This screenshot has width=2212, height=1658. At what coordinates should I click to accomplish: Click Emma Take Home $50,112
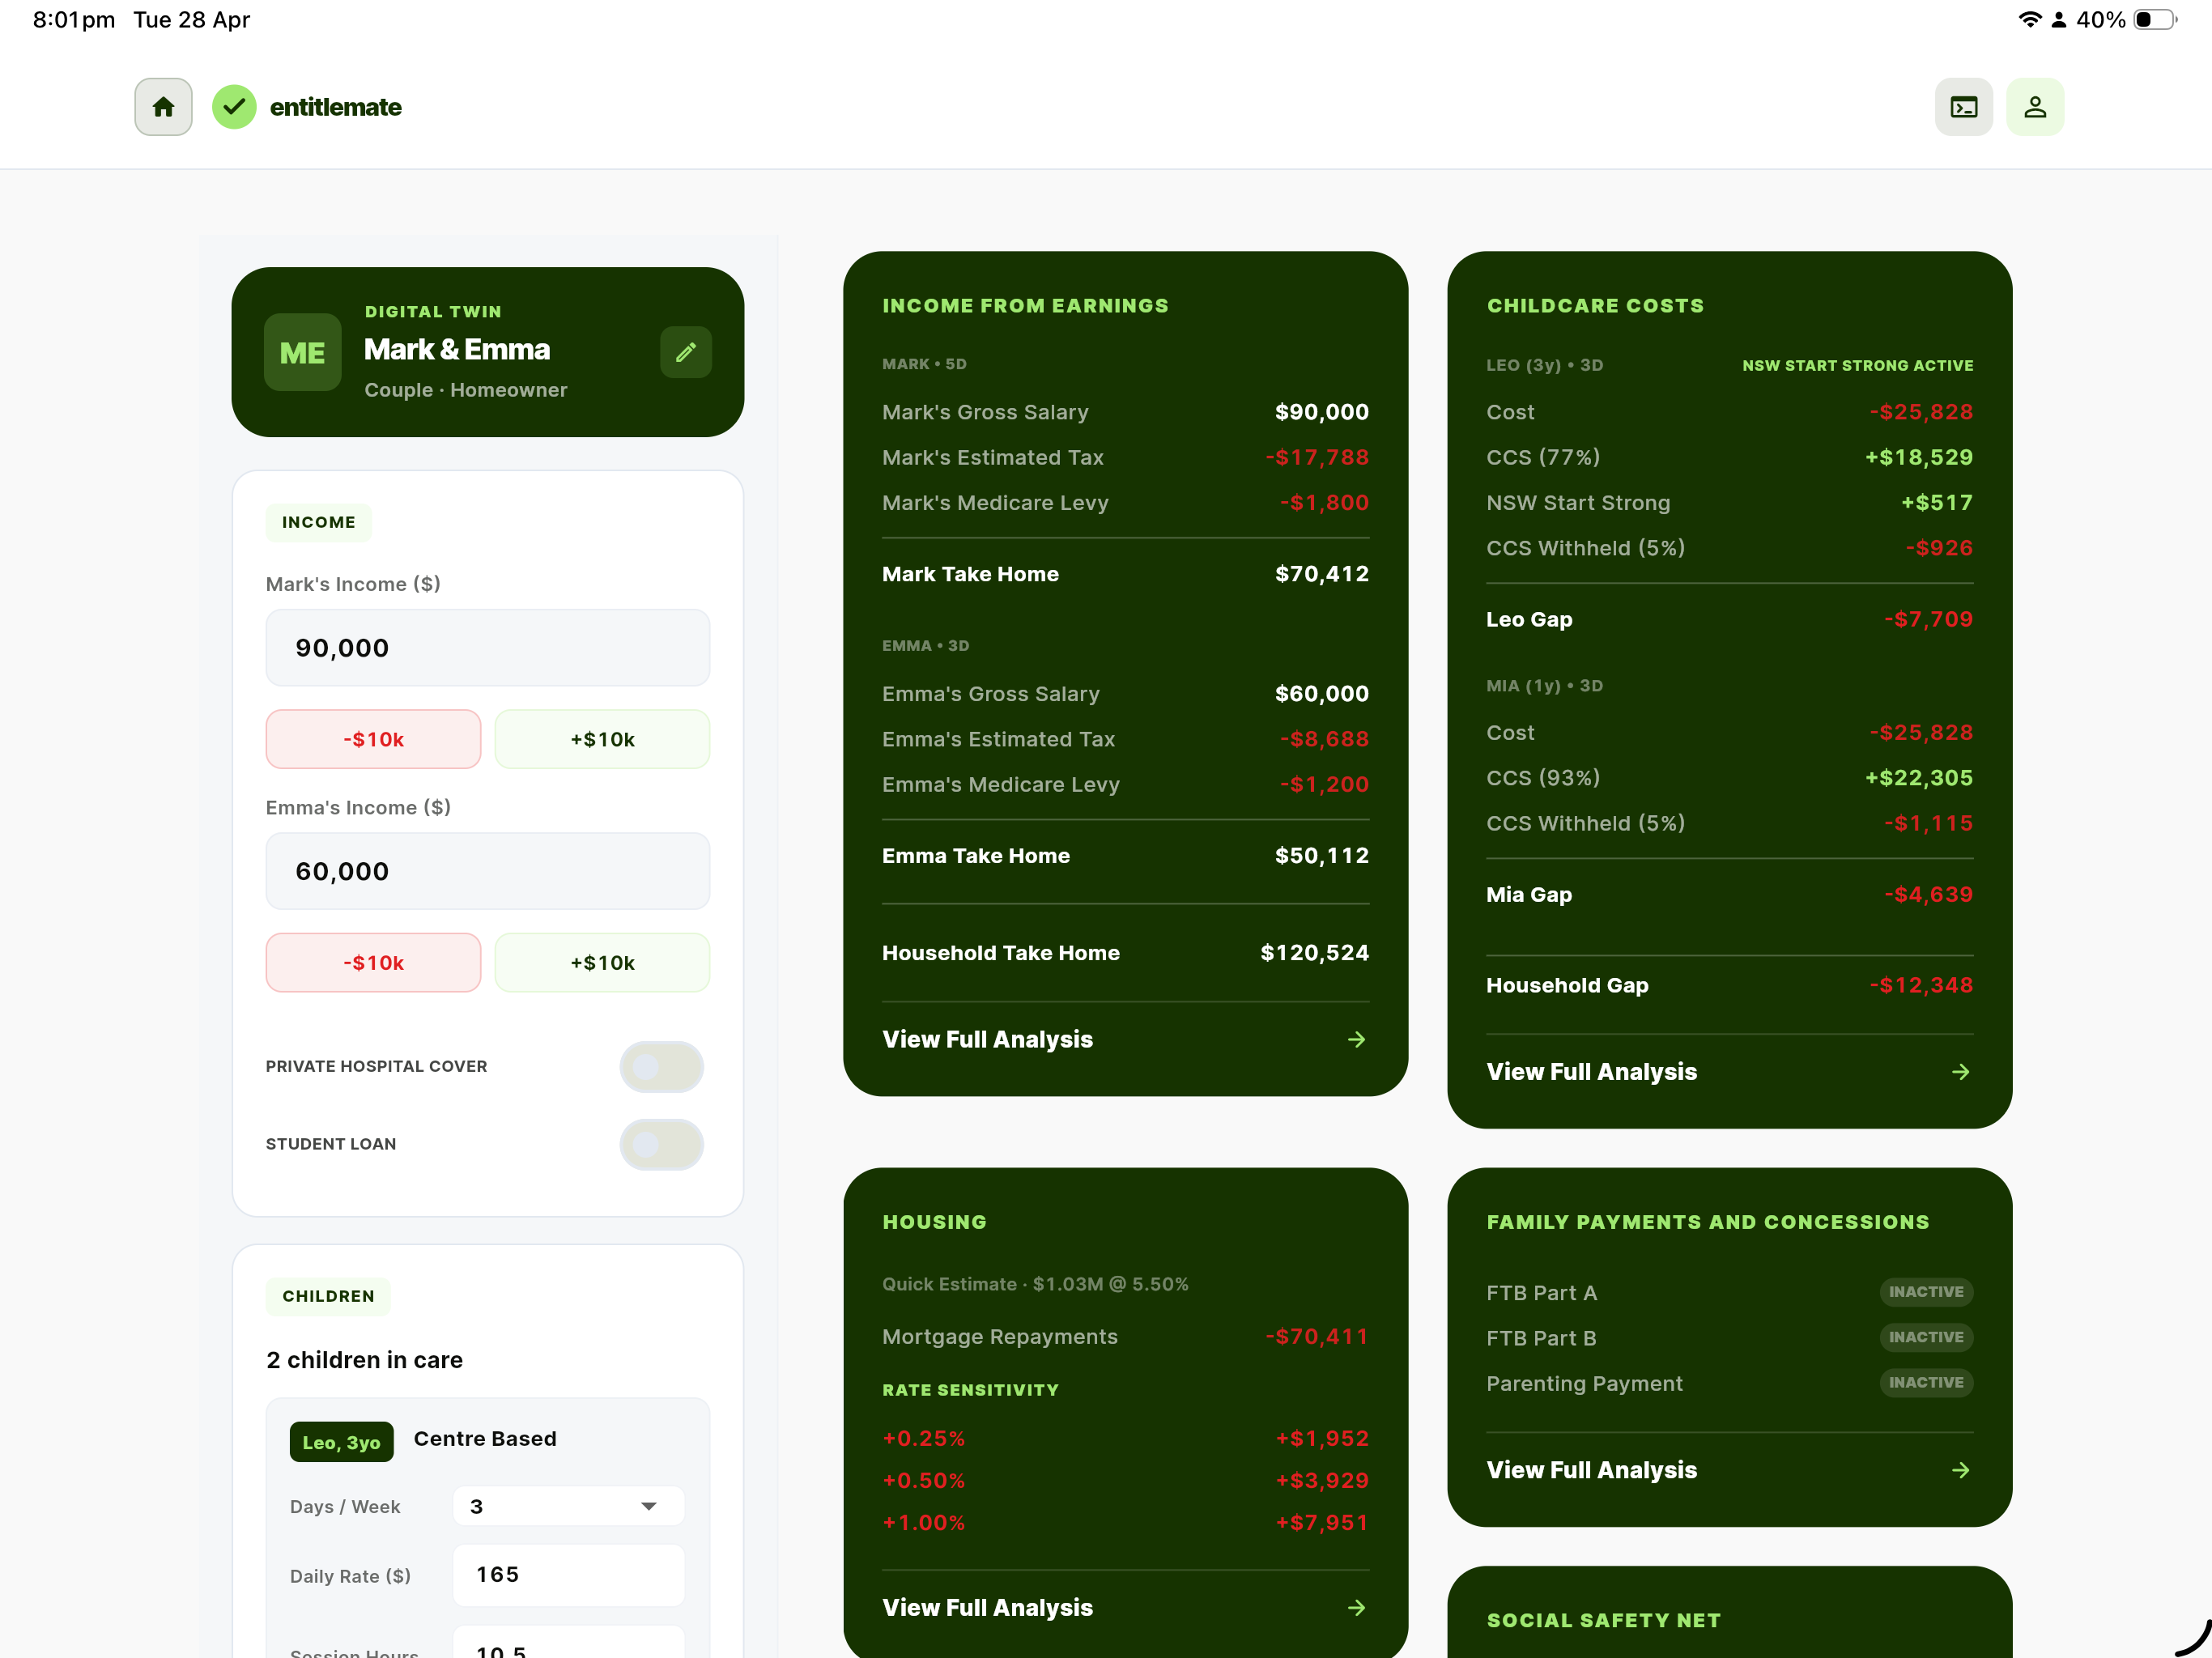(x=1125, y=856)
